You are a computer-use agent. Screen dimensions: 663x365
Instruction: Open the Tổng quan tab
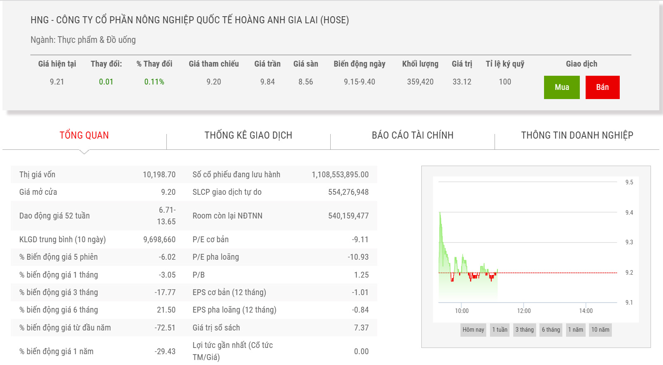[x=84, y=135]
